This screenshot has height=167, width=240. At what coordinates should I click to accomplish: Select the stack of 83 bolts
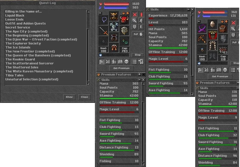[x=223, y=49]
